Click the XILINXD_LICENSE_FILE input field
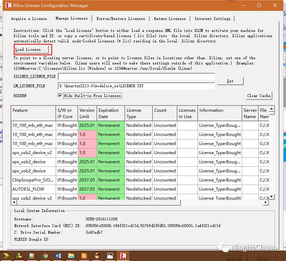 (136, 77)
